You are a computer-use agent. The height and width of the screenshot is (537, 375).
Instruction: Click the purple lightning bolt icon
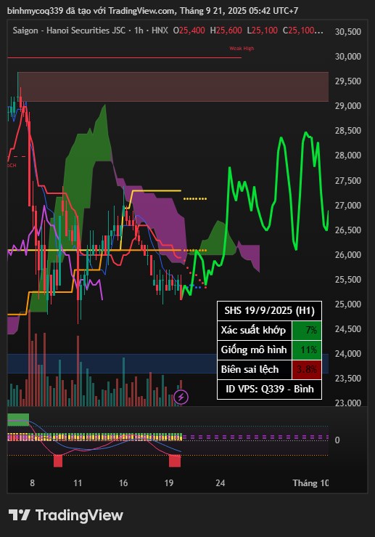coord(181,397)
